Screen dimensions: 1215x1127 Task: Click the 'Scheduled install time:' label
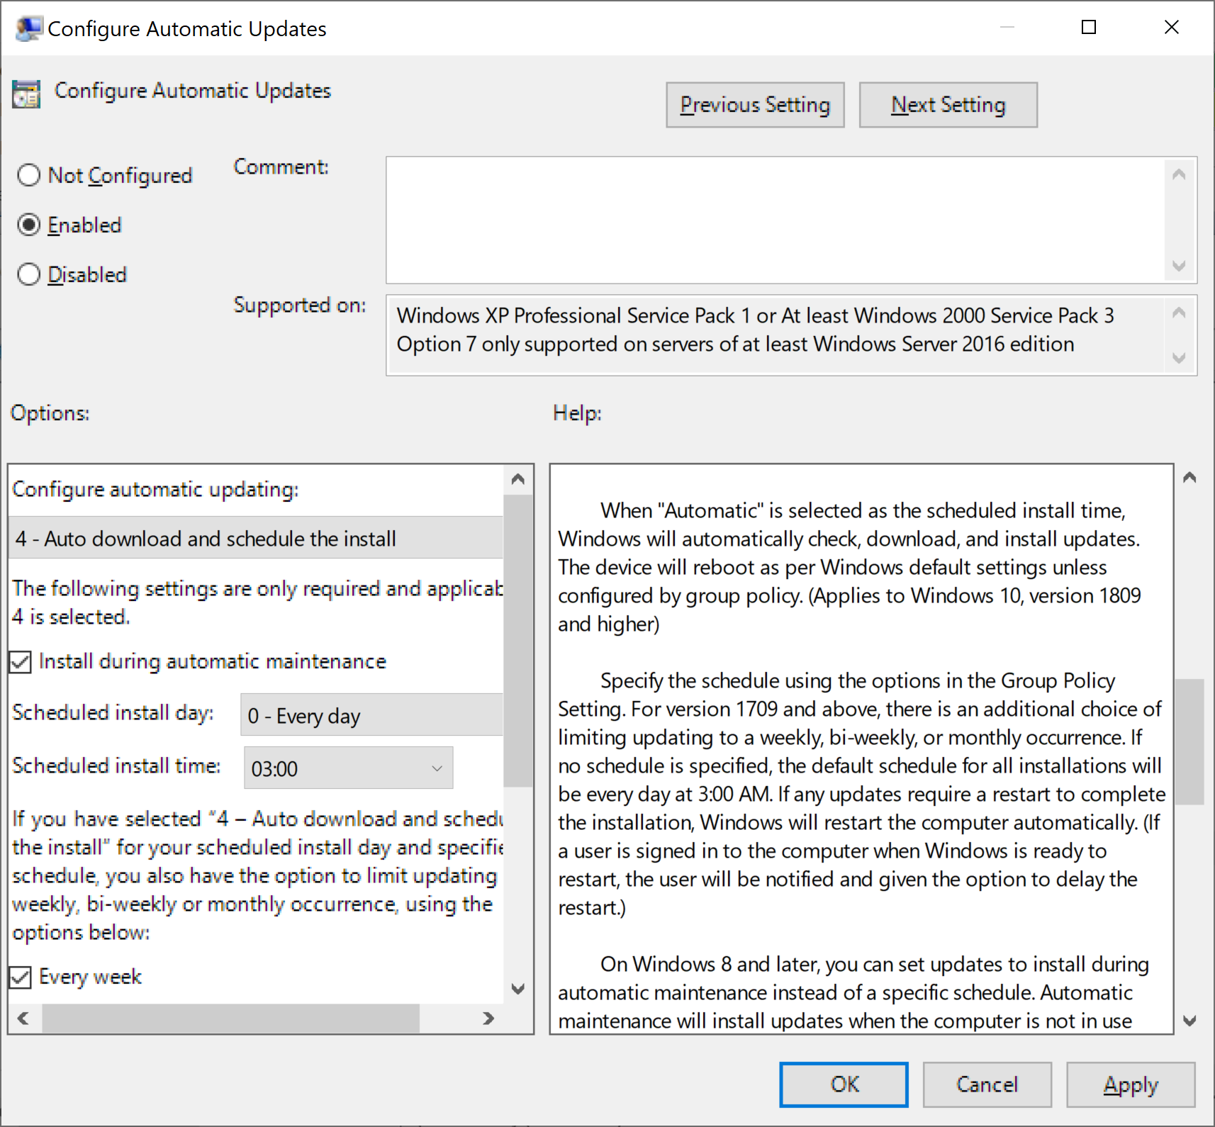116,766
